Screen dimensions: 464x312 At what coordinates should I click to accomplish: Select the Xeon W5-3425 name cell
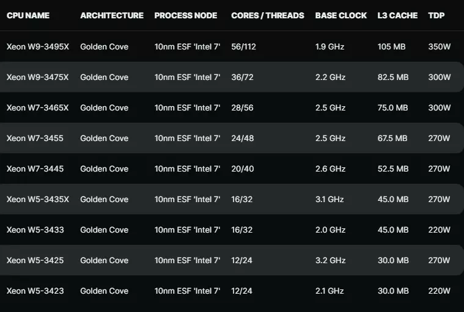tap(35, 260)
